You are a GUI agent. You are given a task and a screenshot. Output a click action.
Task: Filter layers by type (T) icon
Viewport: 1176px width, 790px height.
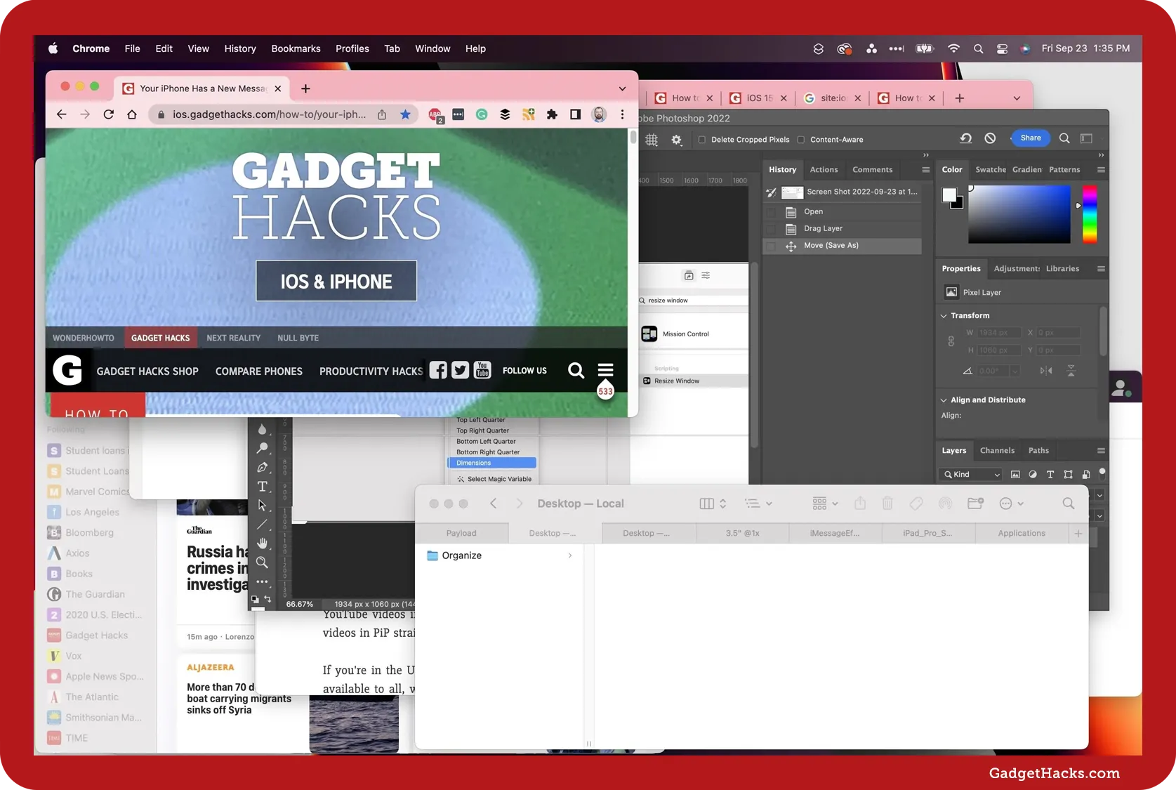coord(1050,475)
